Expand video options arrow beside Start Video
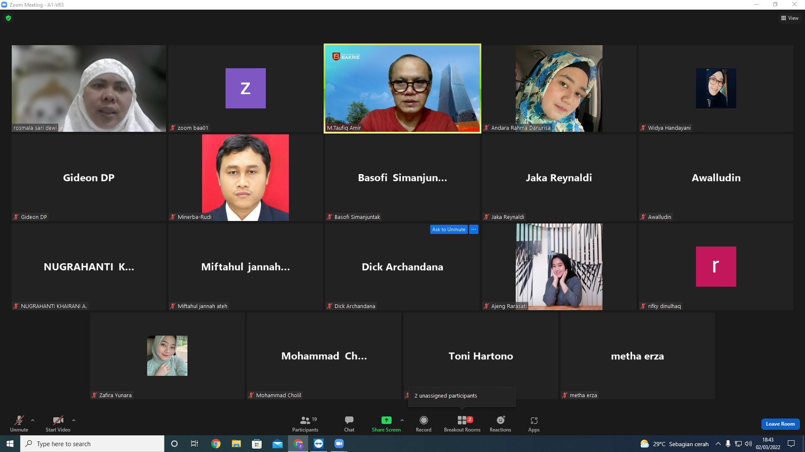The width and height of the screenshot is (805, 452). [74, 420]
